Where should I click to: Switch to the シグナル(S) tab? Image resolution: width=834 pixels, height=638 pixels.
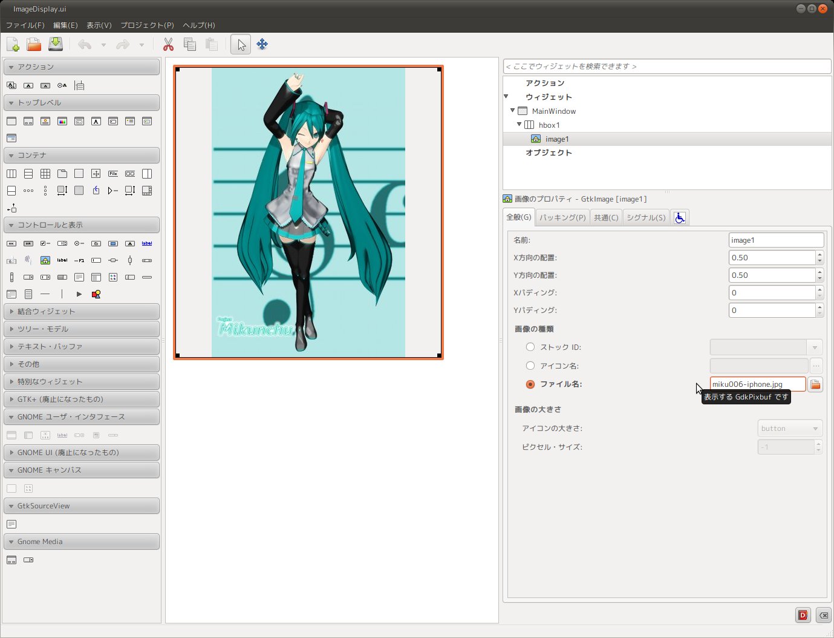click(646, 218)
